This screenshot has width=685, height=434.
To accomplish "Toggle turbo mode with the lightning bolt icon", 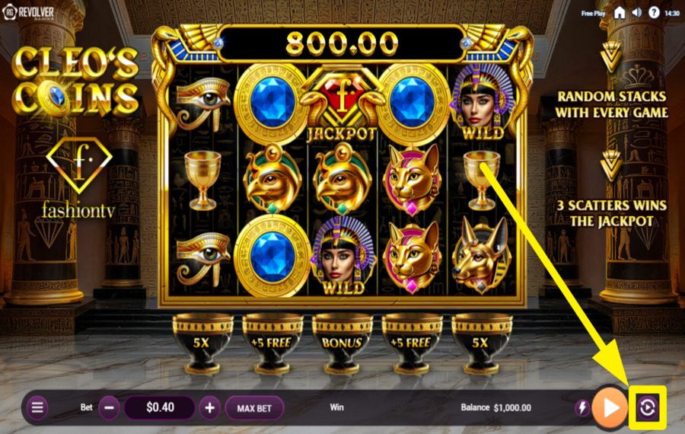I will point(582,408).
